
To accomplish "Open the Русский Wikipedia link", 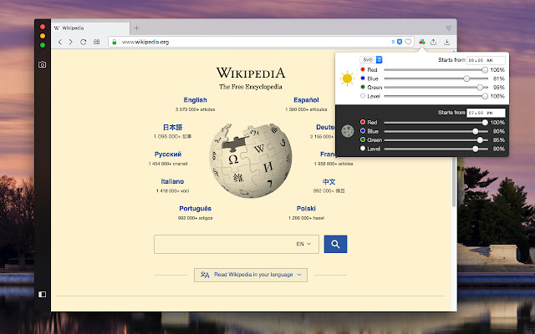I will [168, 154].
